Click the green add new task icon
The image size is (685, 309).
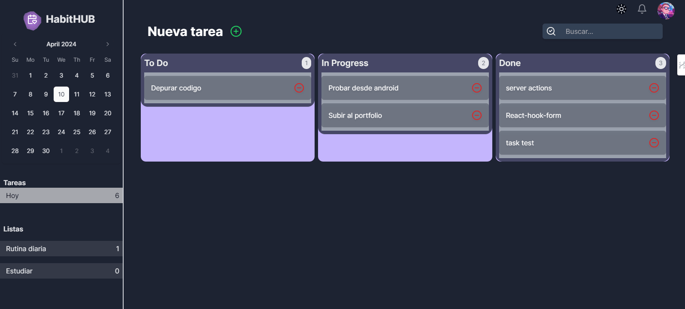click(236, 31)
